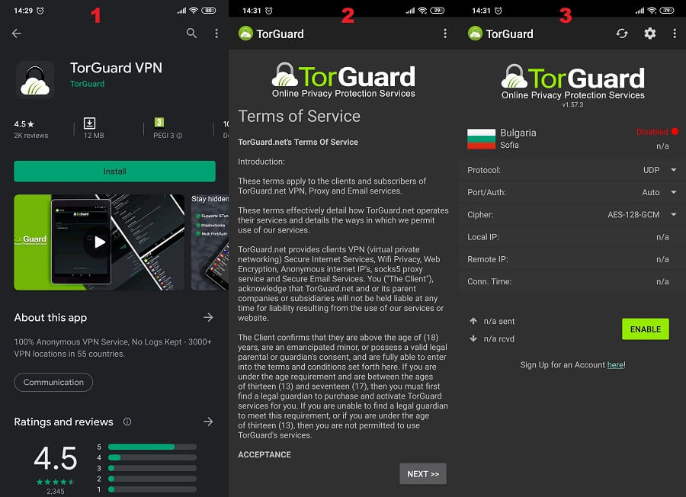Install the TorGuard VPN app
The width and height of the screenshot is (686, 497).
point(114,171)
